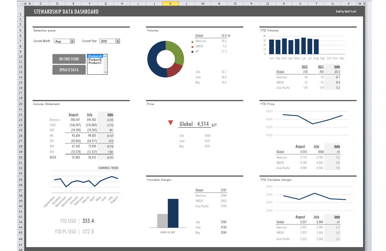Open the Current Month dropdown arrow

click(72, 41)
